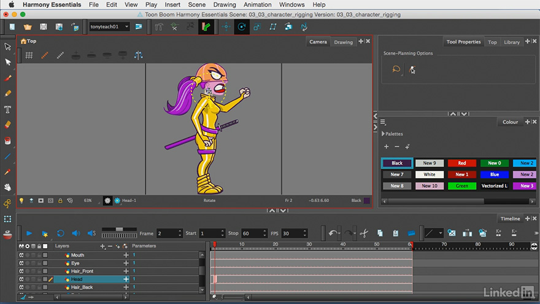Select the Pencil tool

(7, 93)
